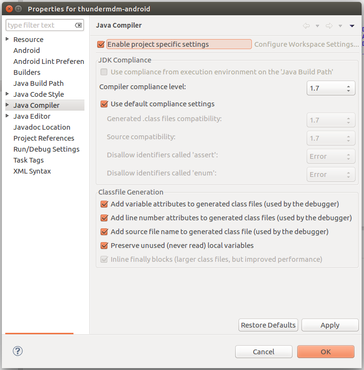Viewport: 364px width, 370px height.
Task: Open the Task Tags page
Action: tap(29, 160)
